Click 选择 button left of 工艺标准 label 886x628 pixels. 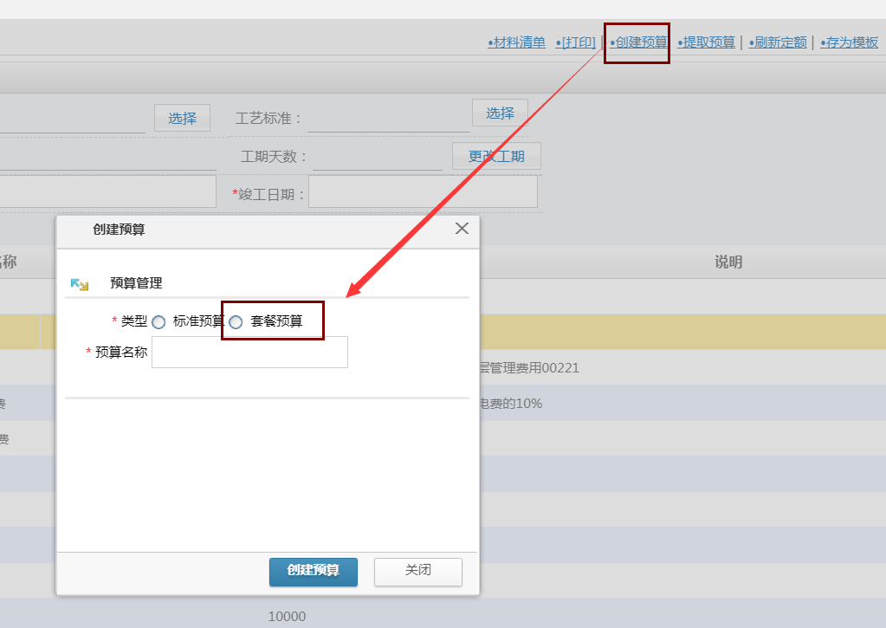182,118
